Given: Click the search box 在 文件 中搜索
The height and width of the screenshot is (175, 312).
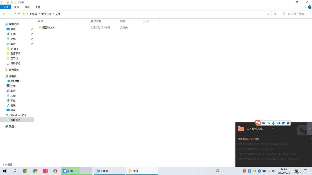Looking at the screenshot, I should [x=295, y=14].
